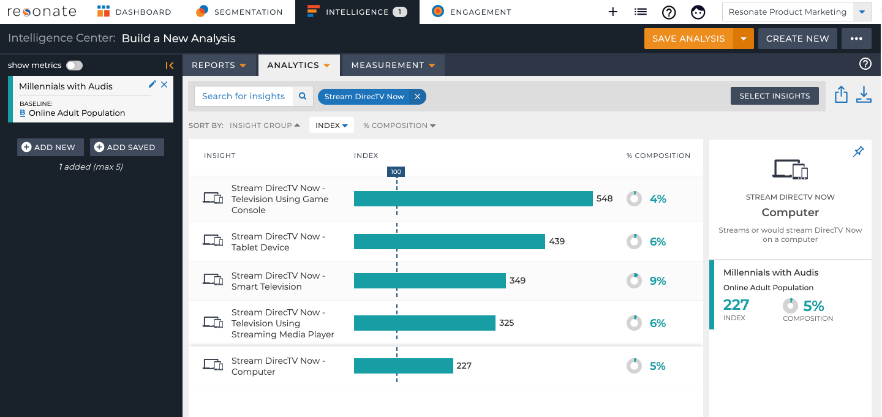This screenshot has height=417, width=882.
Task: Select the Television Using Game Console insight row
Action: coord(446,199)
